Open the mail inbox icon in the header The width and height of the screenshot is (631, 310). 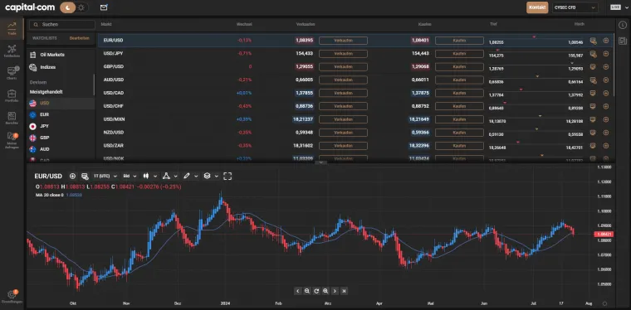(x=104, y=7)
